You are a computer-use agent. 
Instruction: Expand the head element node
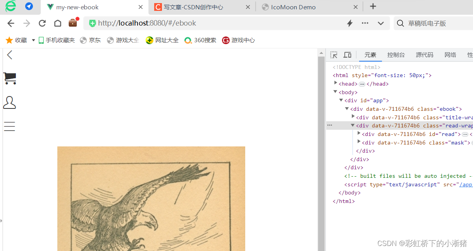pos(336,83)
